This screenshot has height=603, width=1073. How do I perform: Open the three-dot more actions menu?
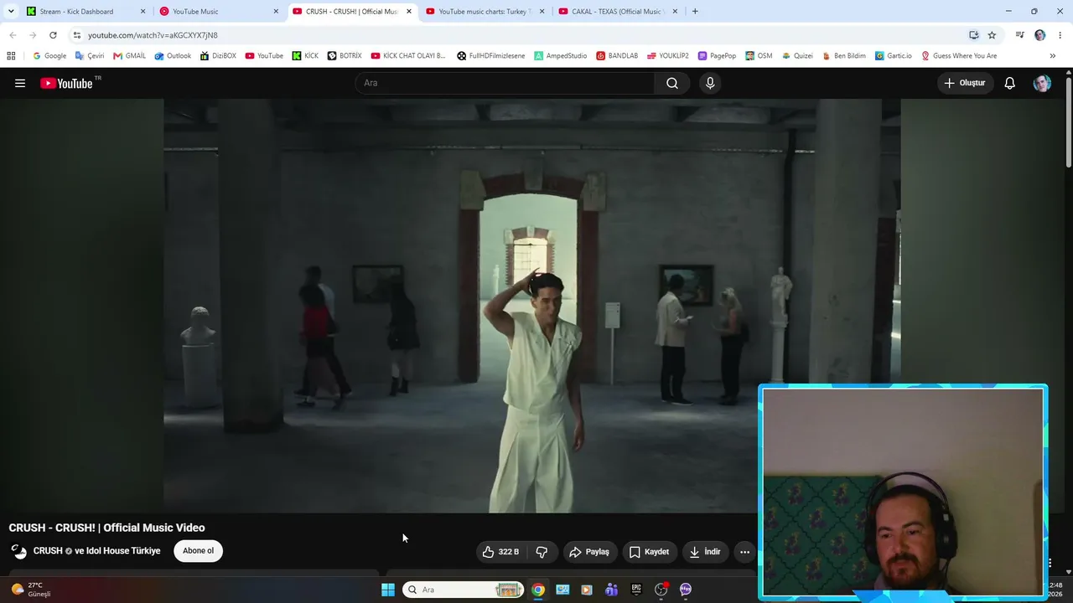pyautogui.click(x=744, y=552)
